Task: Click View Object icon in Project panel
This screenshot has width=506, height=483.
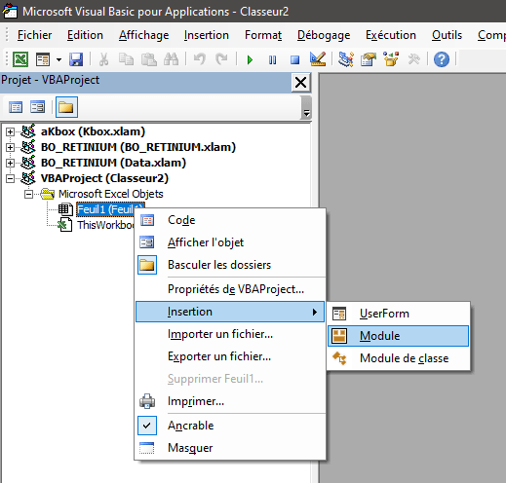Action: tap(37, 107)
